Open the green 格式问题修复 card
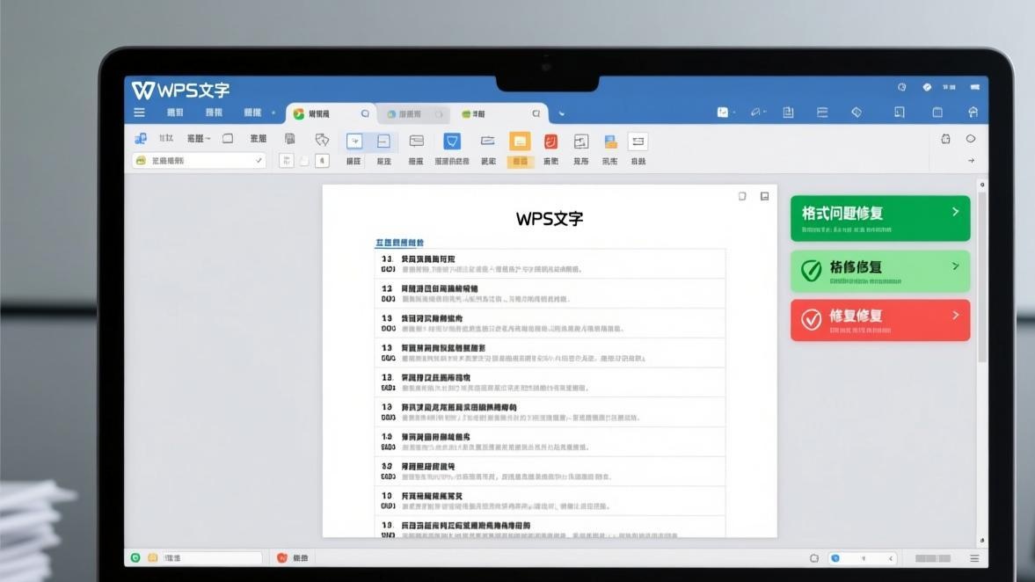 pos(880,218)
